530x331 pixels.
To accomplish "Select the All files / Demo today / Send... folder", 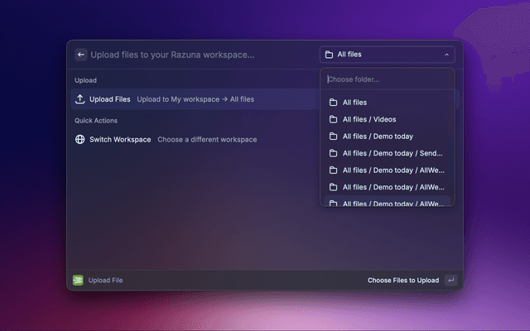I will (392, 153).
